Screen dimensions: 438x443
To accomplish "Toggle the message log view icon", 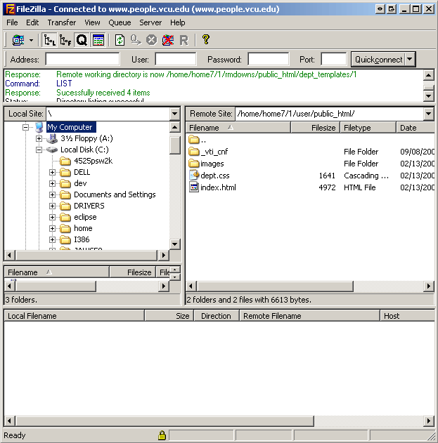I will tap(98, 40).
